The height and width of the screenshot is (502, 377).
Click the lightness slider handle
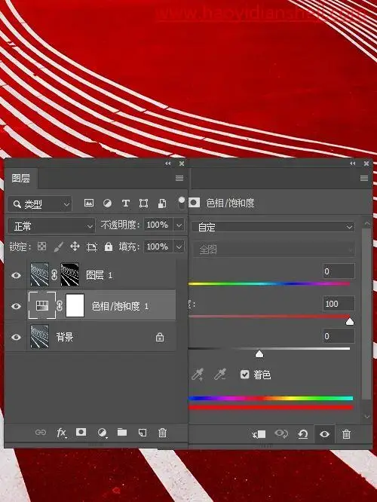pos(259,354)
